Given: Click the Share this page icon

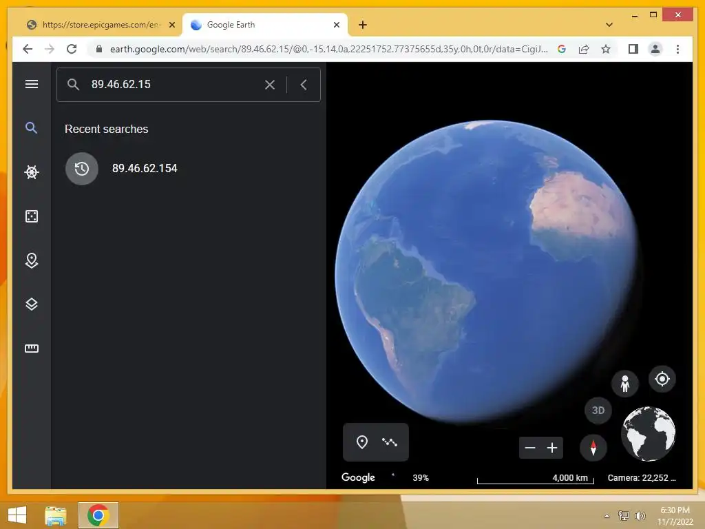Looking at the screenshot, I should click(584, 49).
